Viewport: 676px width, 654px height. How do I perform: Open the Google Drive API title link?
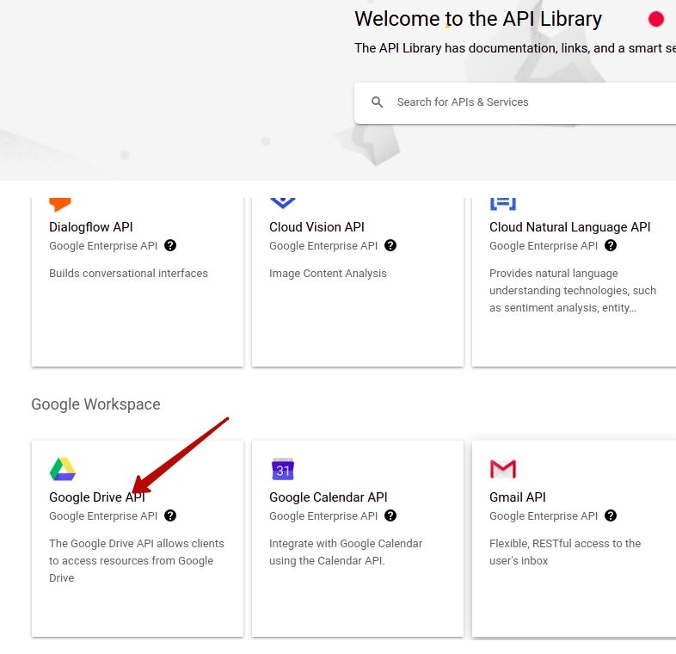(97, 497)
